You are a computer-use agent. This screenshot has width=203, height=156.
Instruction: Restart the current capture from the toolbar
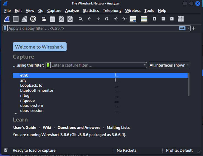click(x=24, y=19)
